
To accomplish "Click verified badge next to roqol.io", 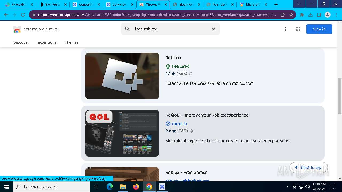I will point(168,124).
